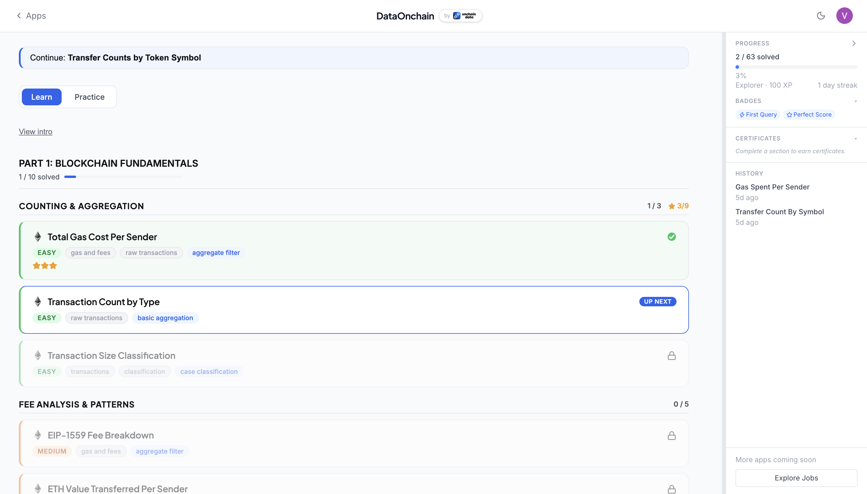Click lock icon on ETH Value Transferred
The width and height of the screenshot is (867, 494).
(671, 489)
